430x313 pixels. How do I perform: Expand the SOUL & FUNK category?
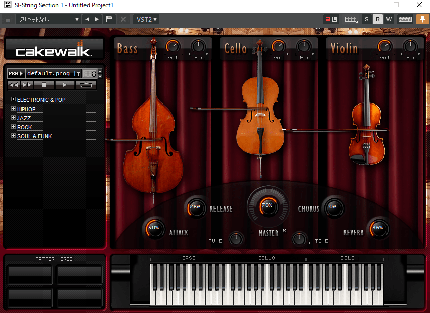point(13,135)
